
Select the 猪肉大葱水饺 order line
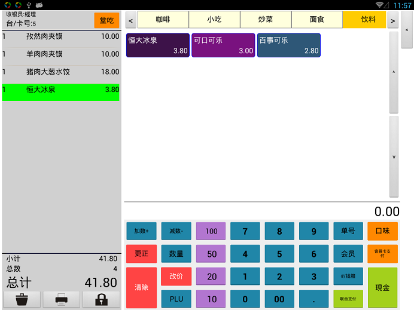click(60, 72)
